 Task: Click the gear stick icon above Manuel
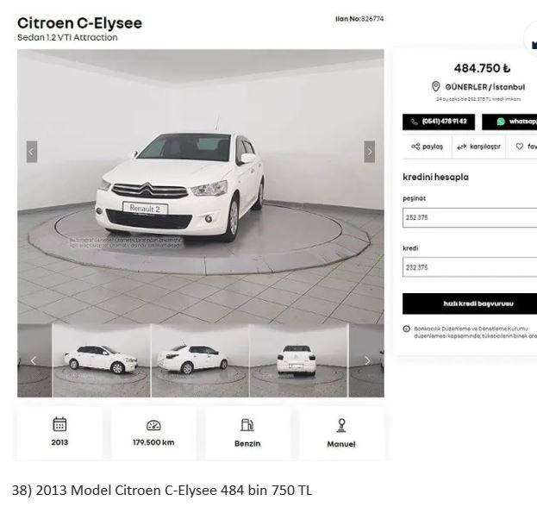pyautogui.click(x=341, y=425)
